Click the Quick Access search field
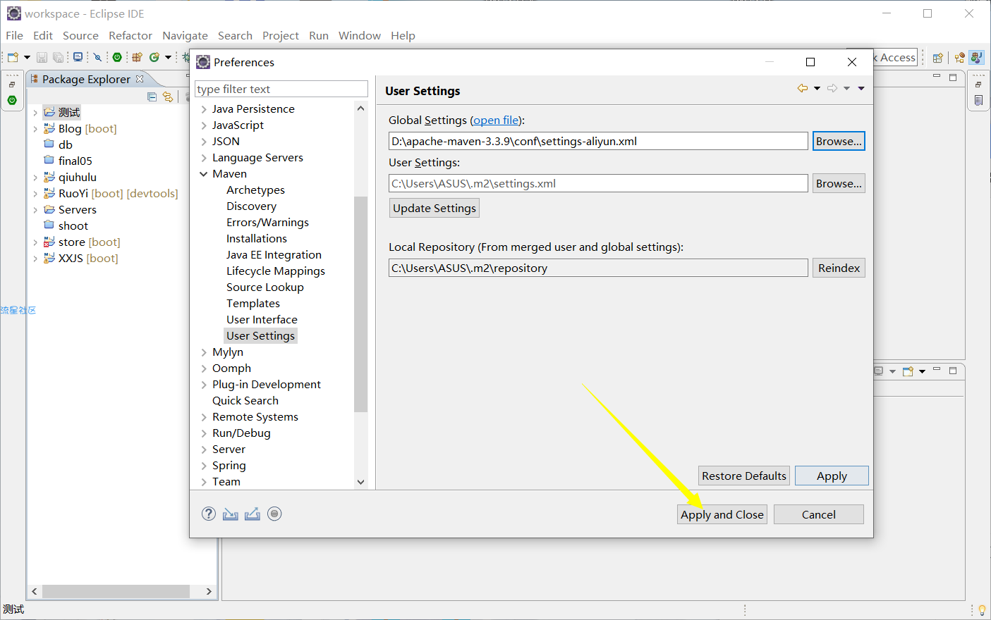 point(896,58)
